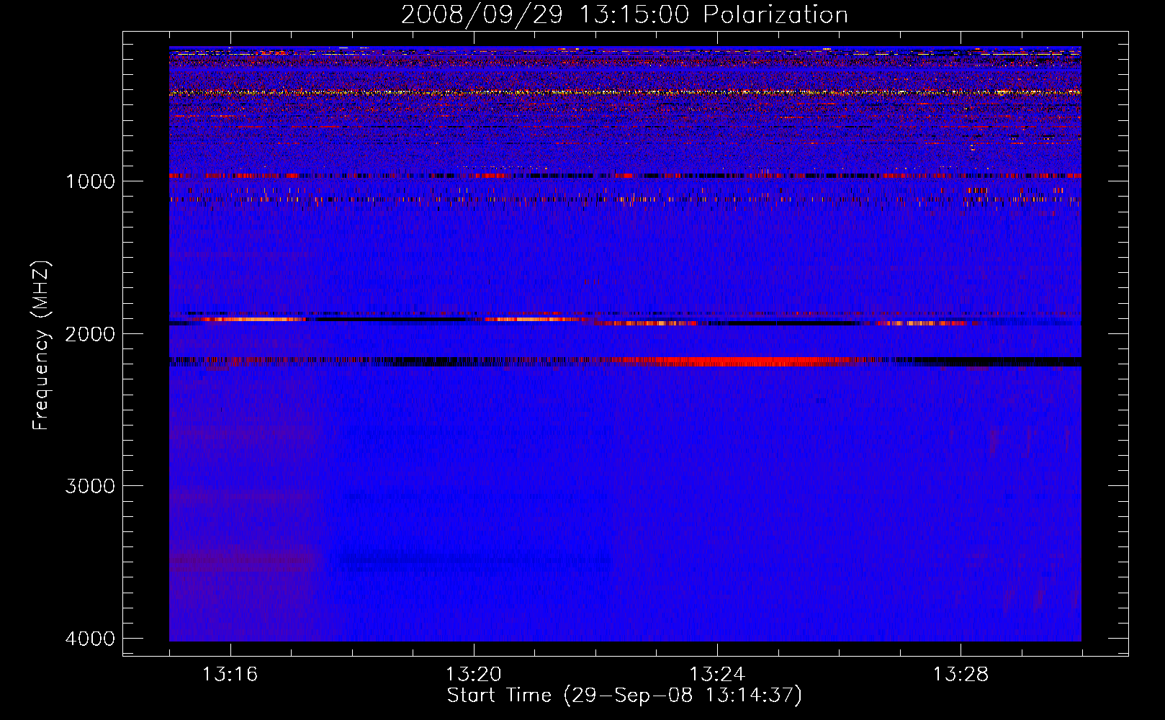Click the 13:28 time tick label

[x=961, y=675]
